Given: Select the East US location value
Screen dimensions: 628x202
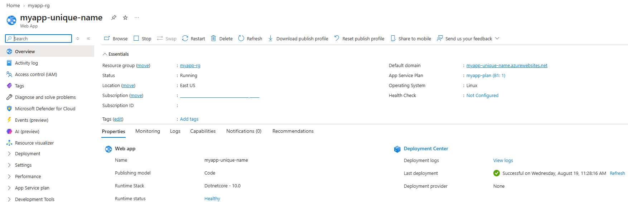Looking at the screenshot, I should [x=188, y=85].
